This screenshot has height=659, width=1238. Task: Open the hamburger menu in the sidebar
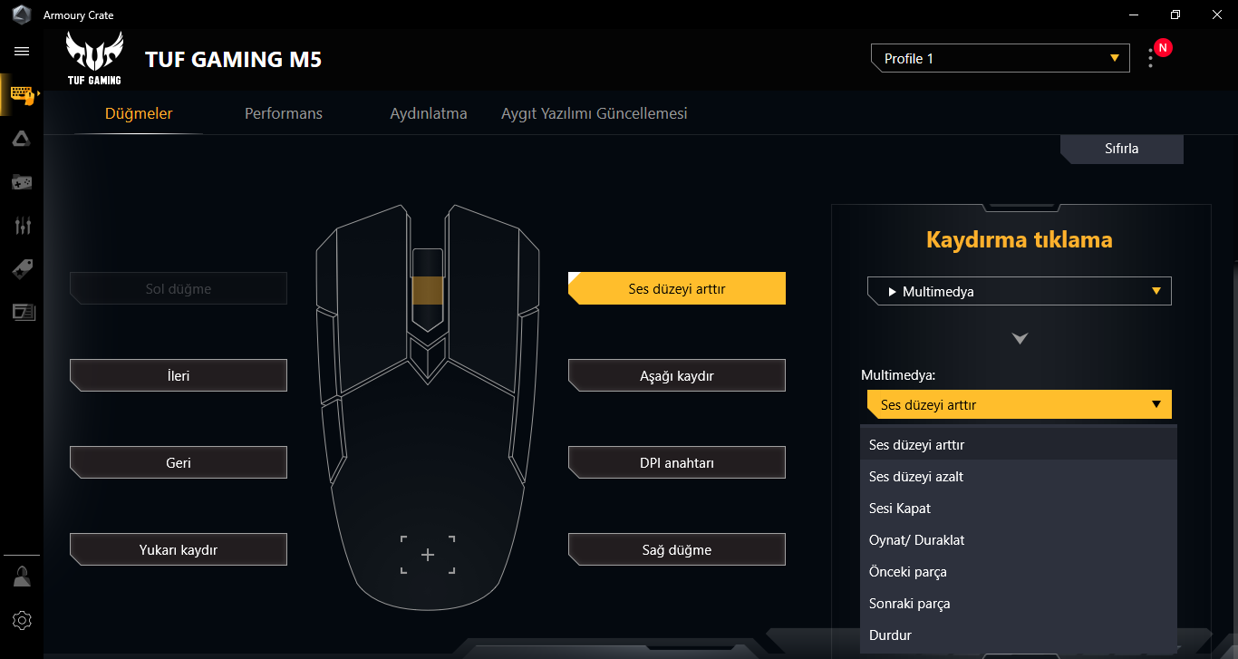click(22, 51)
